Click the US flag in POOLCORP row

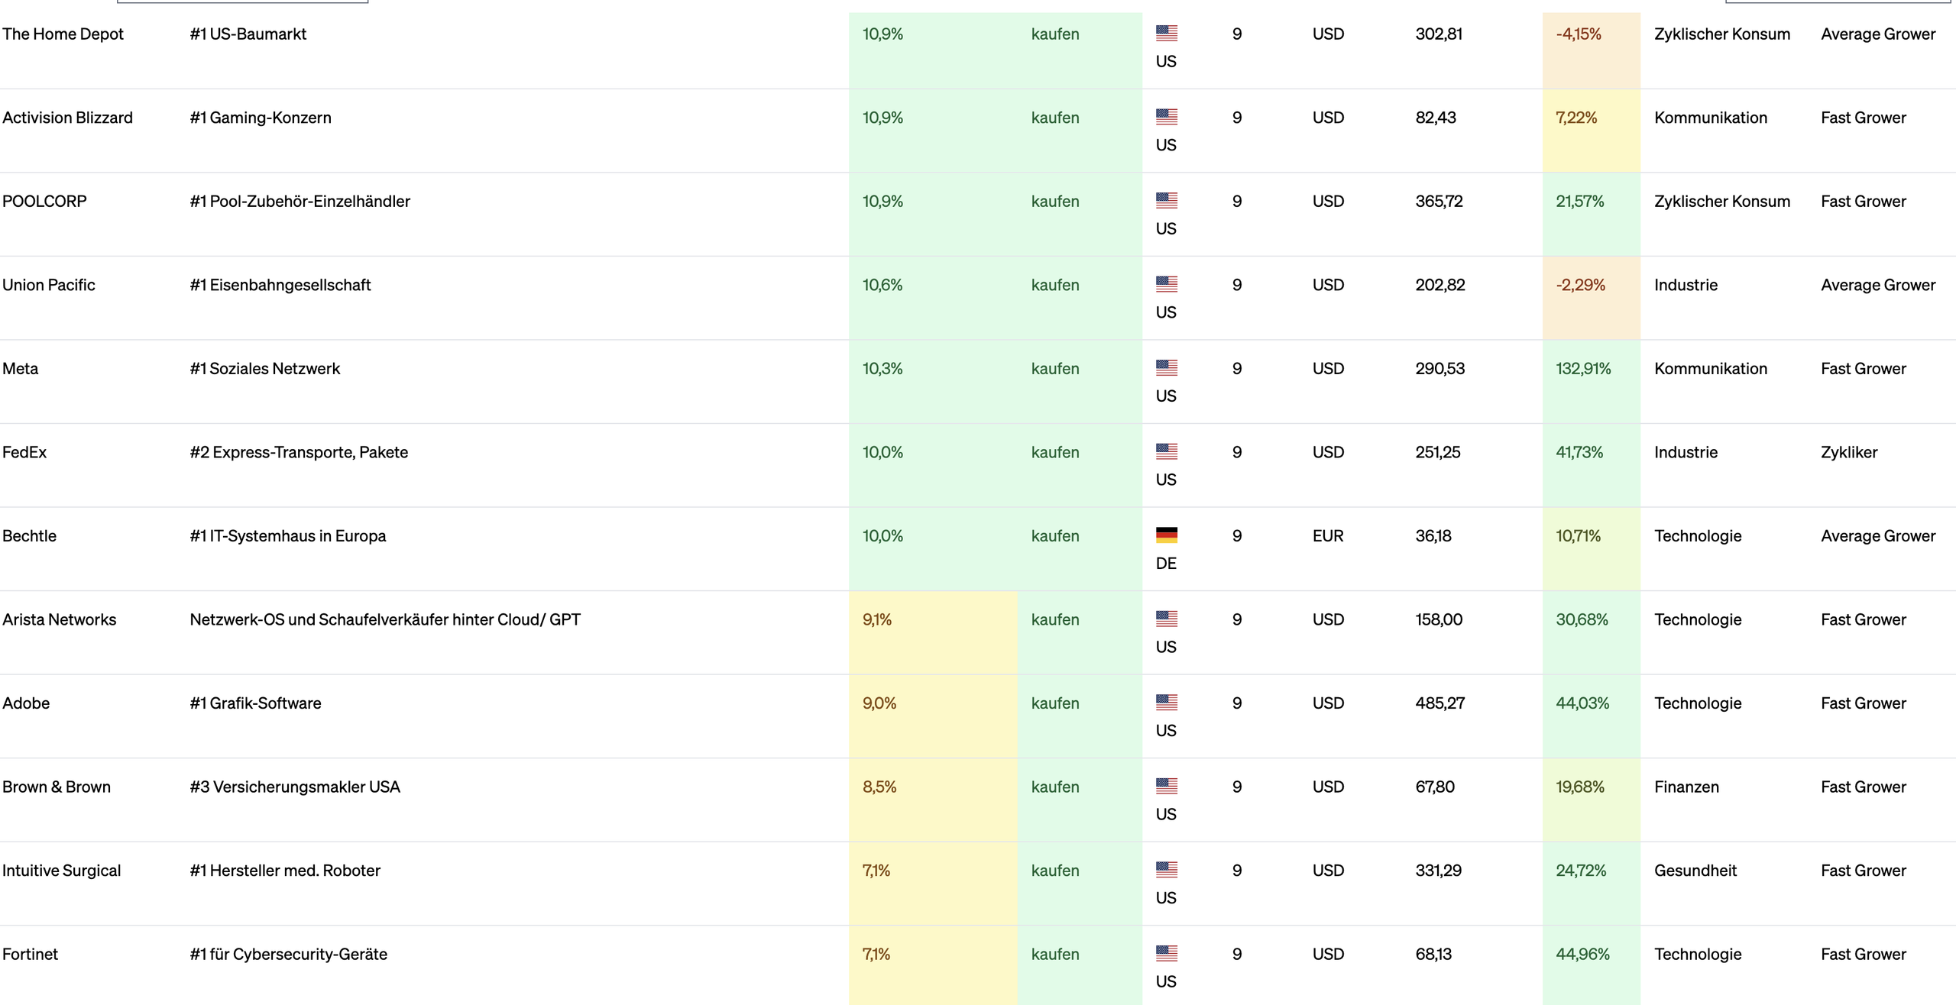[1166, 200]
